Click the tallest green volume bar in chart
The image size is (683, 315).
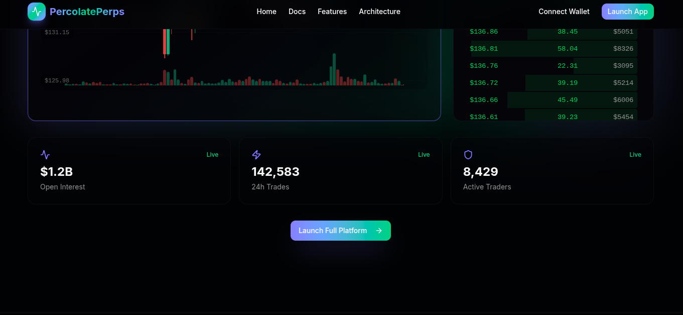pyautogui.click(x=334, y=69)
